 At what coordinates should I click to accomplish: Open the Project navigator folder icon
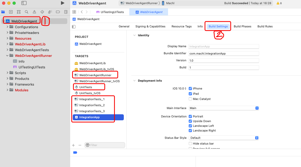point(3,12)
